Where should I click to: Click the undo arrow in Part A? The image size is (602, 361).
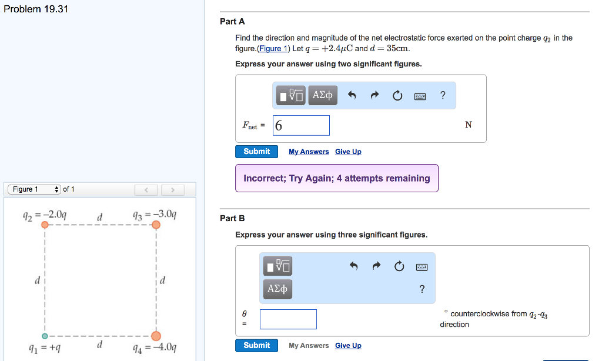pos(352,95)
